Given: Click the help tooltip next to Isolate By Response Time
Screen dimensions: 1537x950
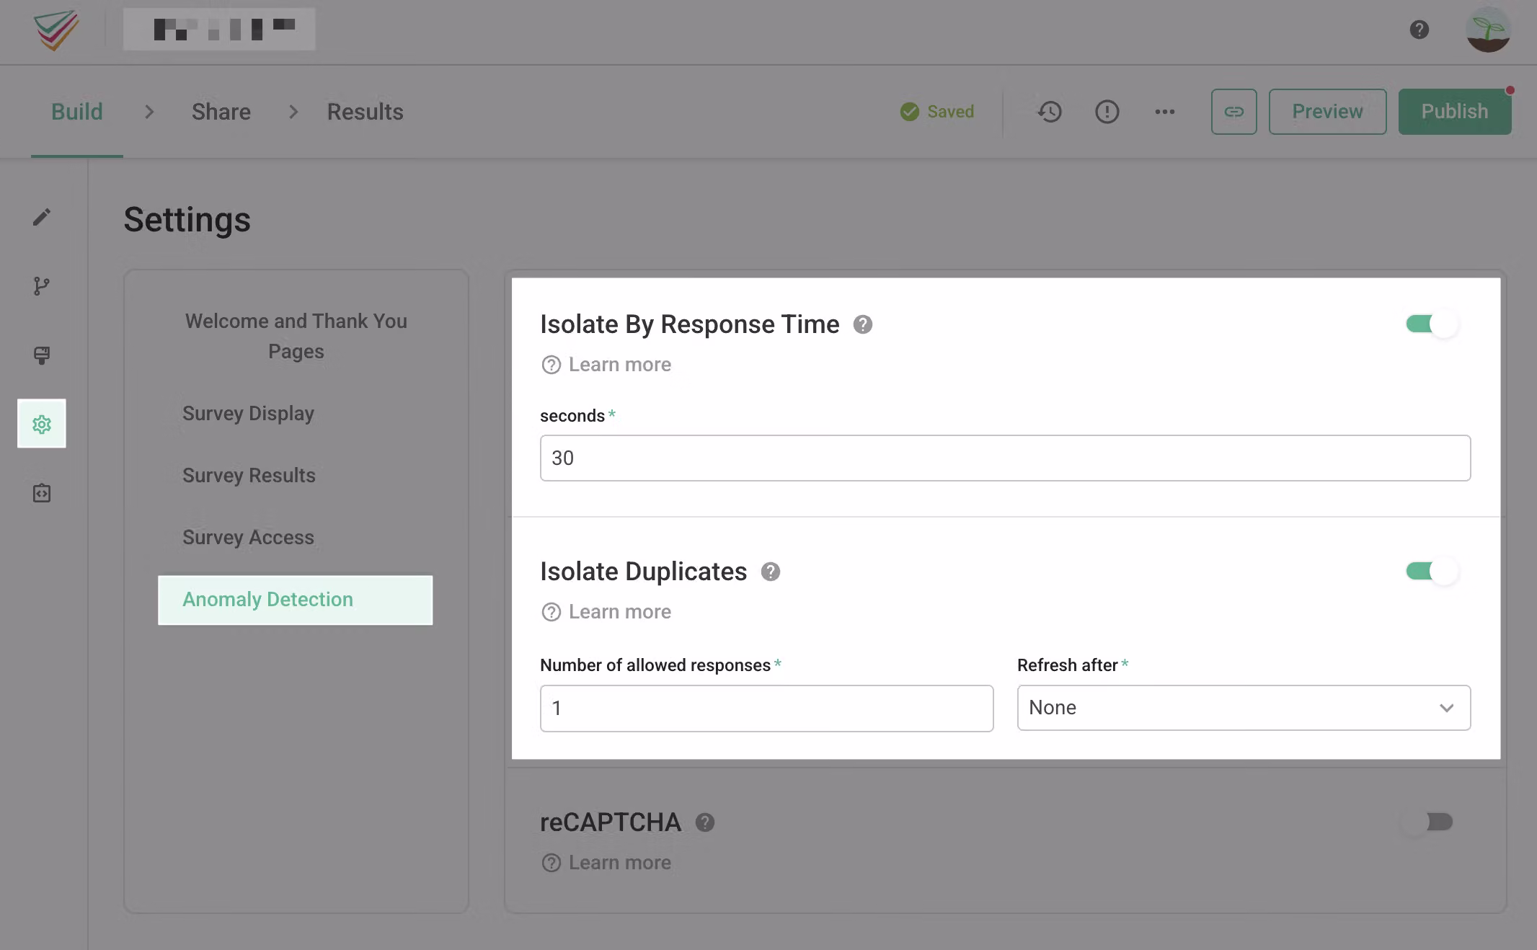Looking at the screenshot, I should (863, 324).
